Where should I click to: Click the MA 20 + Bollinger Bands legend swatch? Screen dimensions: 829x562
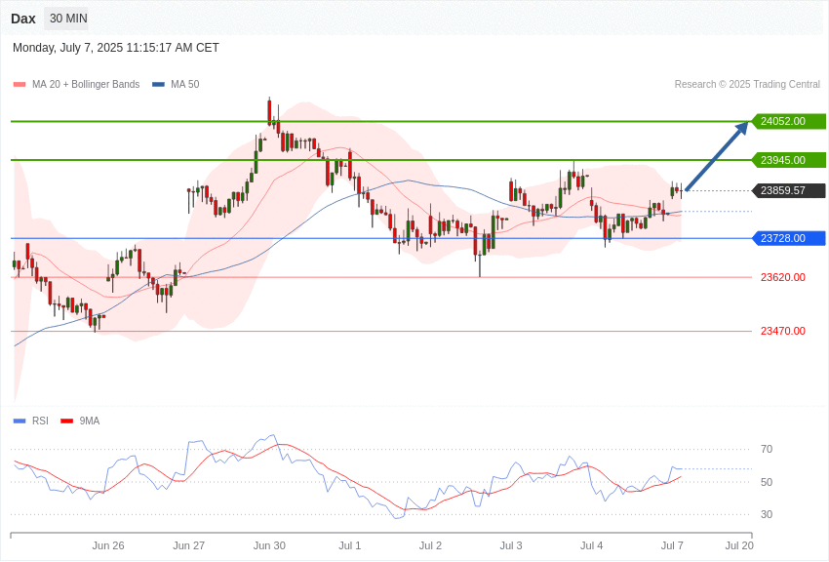coord(20,85)
